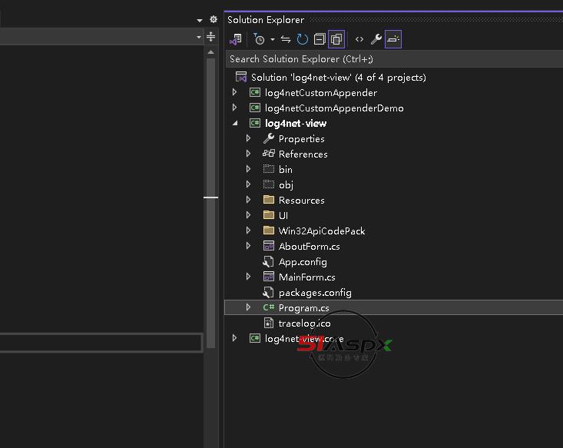Click the solution icon next to Solution 'log4net-view'
Screen dimensions: 563x448
241,77
